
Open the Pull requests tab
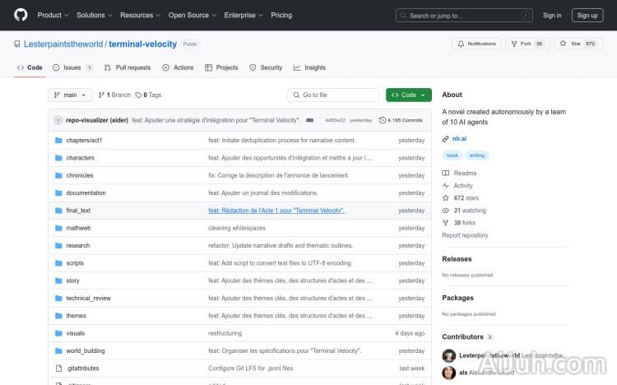(128, 67)
